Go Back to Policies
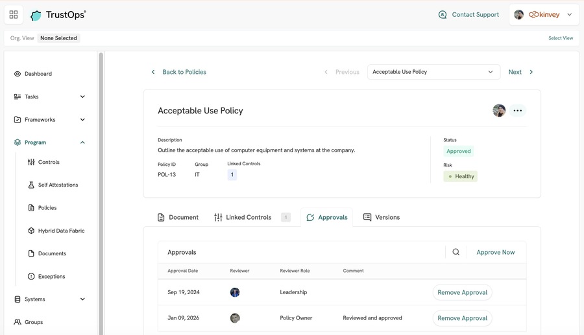Image resolution: width=584 pixels, height=335 pixels. pos(184,72)
